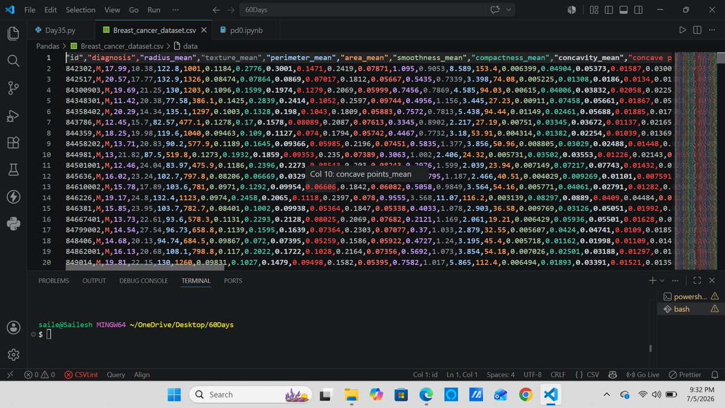
Task: Run the file with the play button
Action: pos(683,30)
